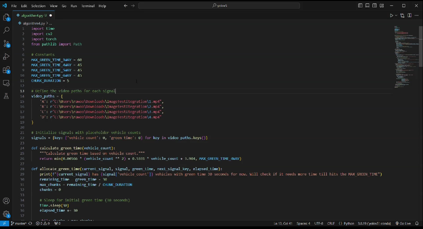Toggle the bottom panel visibility
The image size is (423, 229).
click(x=367, y=6)
